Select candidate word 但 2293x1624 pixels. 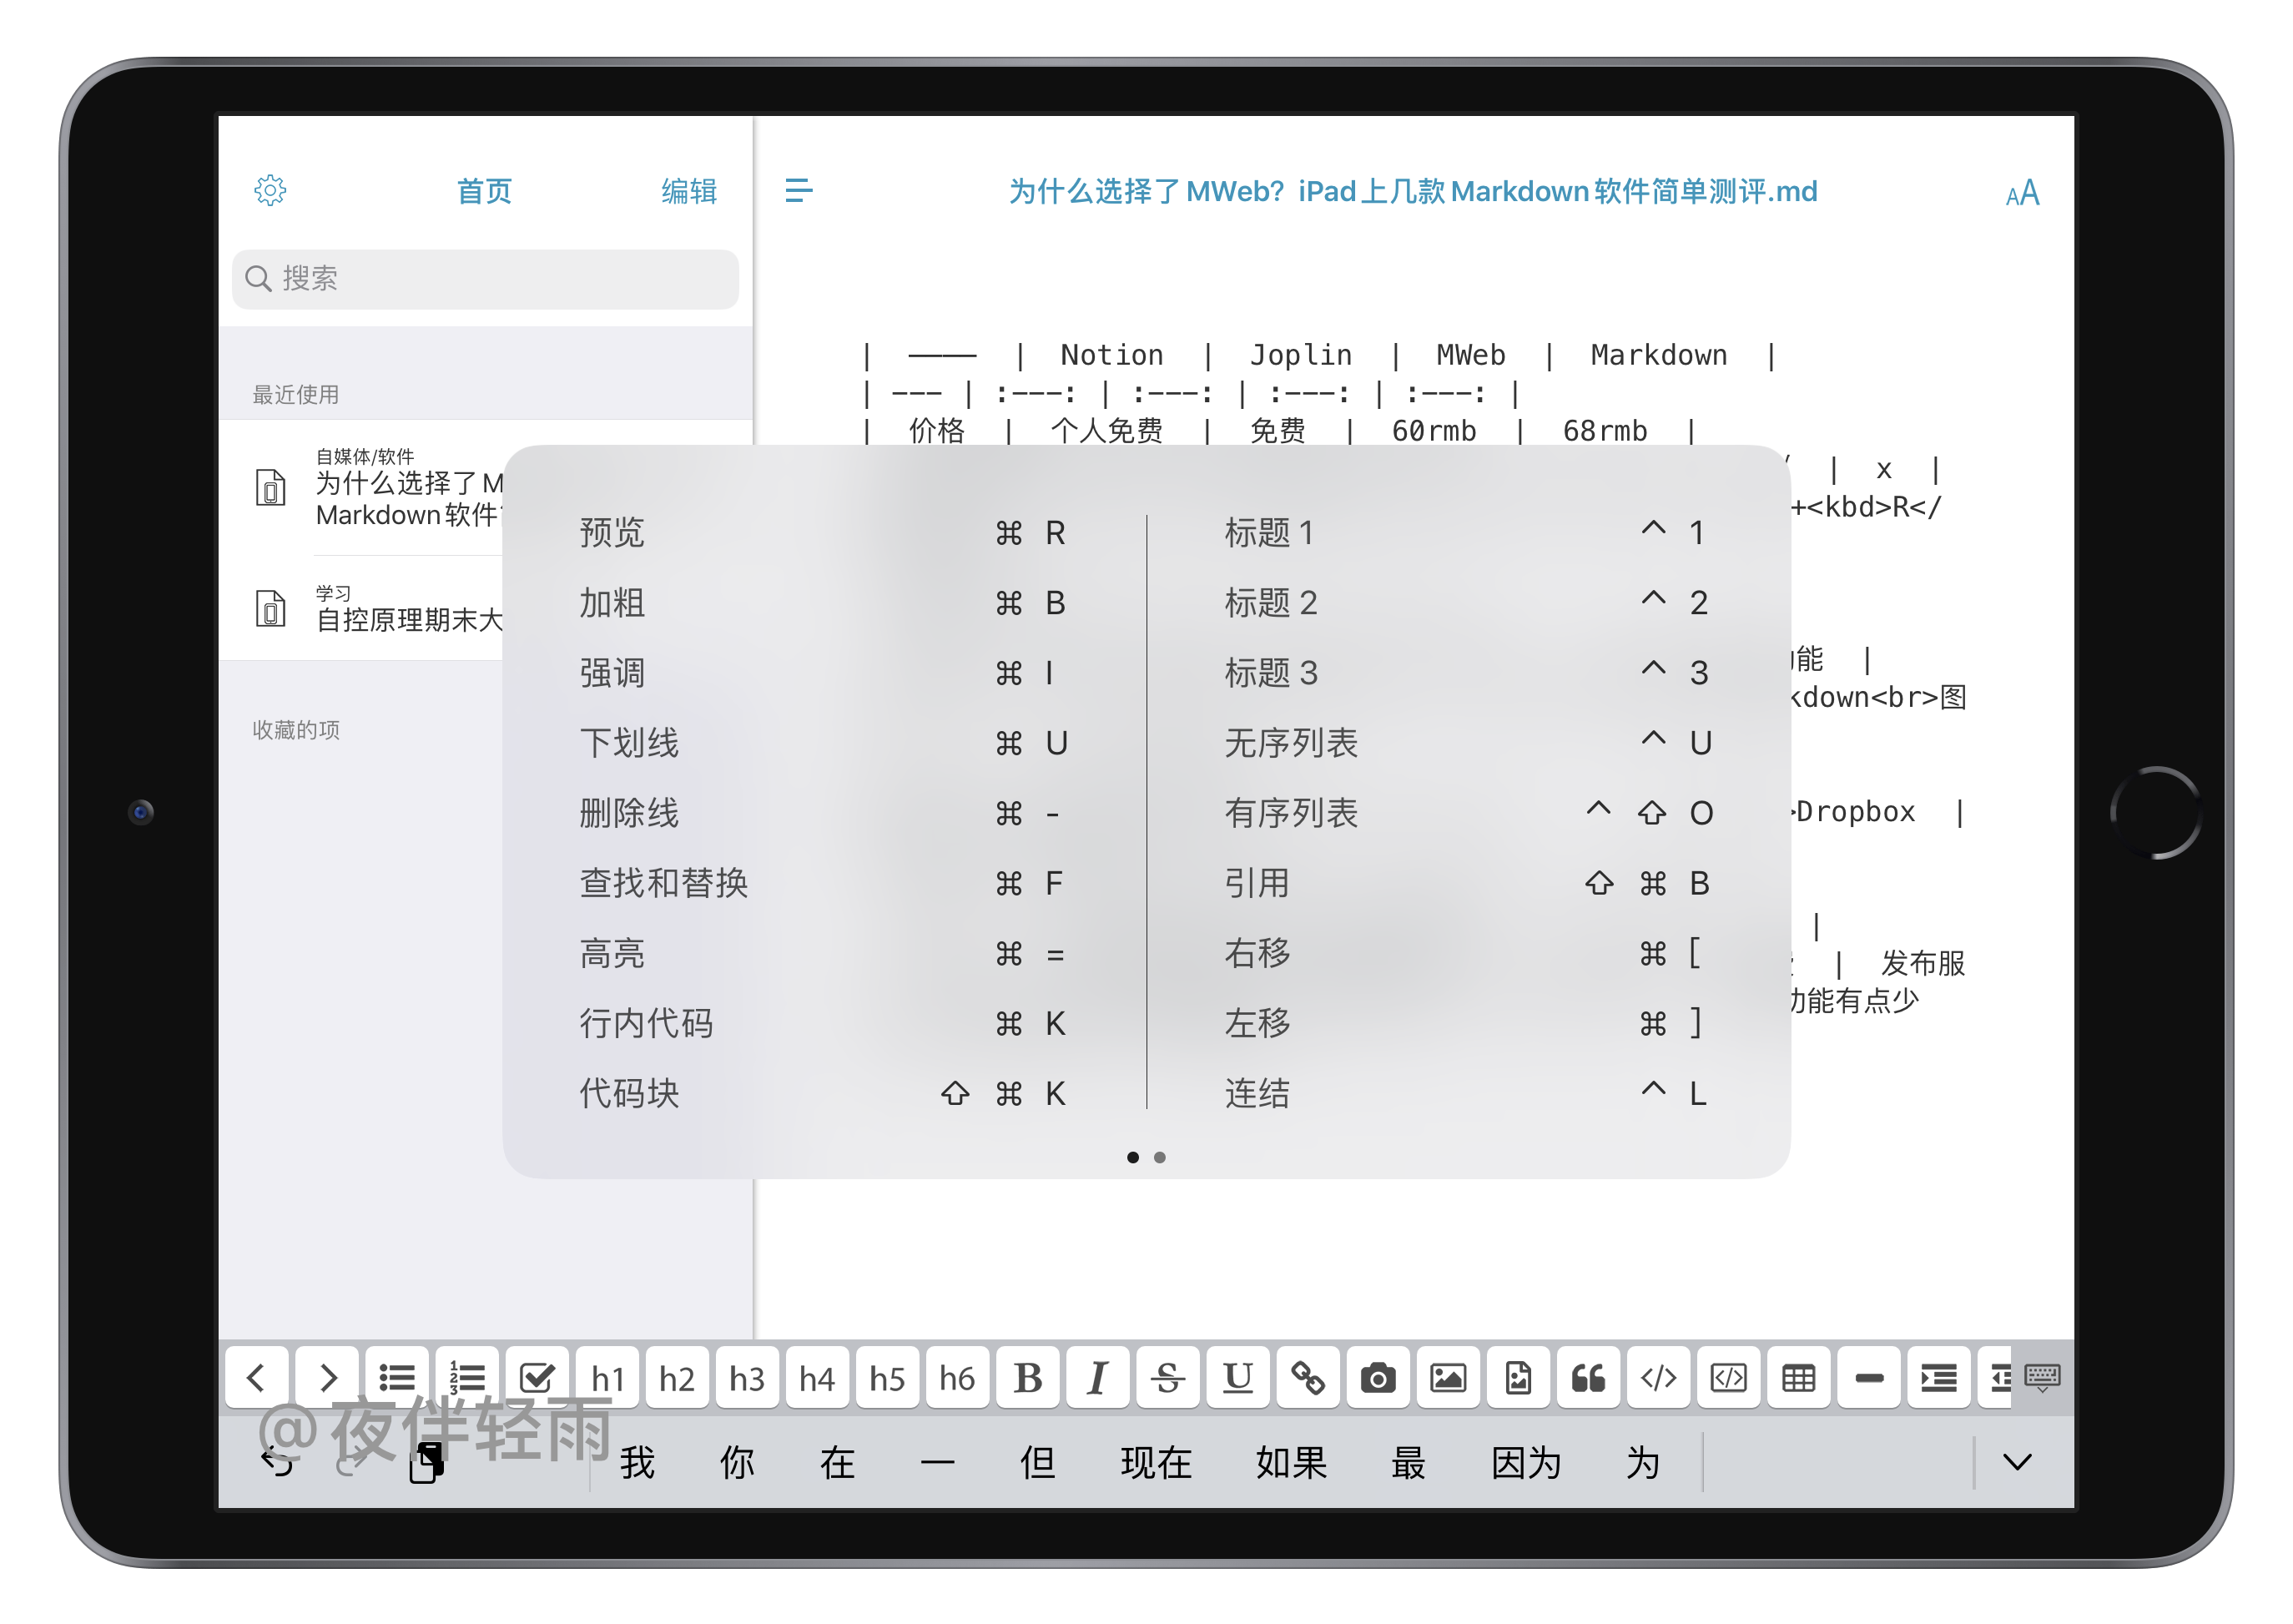point(1036,1463)
